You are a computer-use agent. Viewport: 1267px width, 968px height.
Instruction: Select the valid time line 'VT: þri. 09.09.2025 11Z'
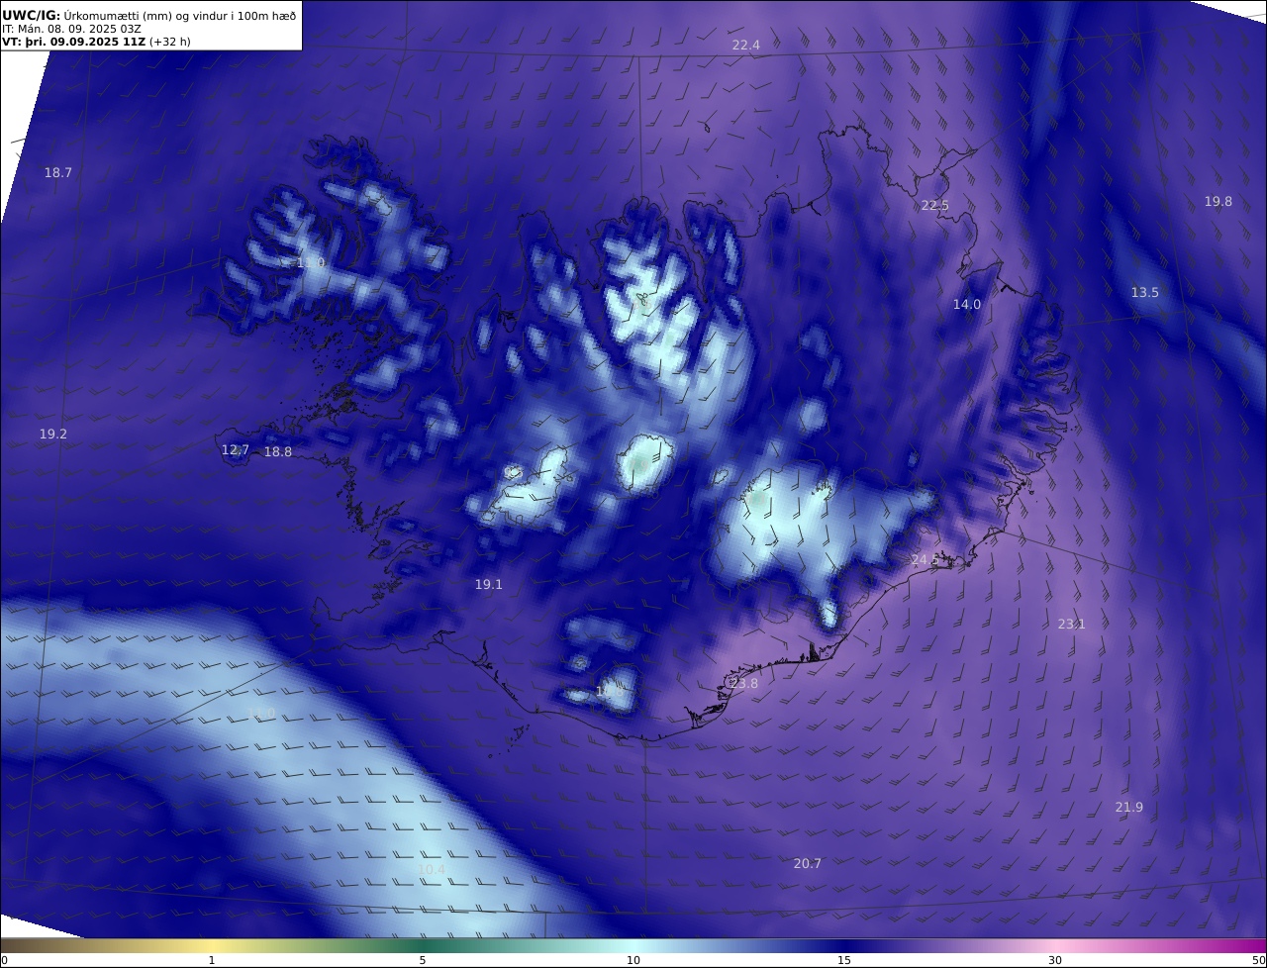coord(73,42)
